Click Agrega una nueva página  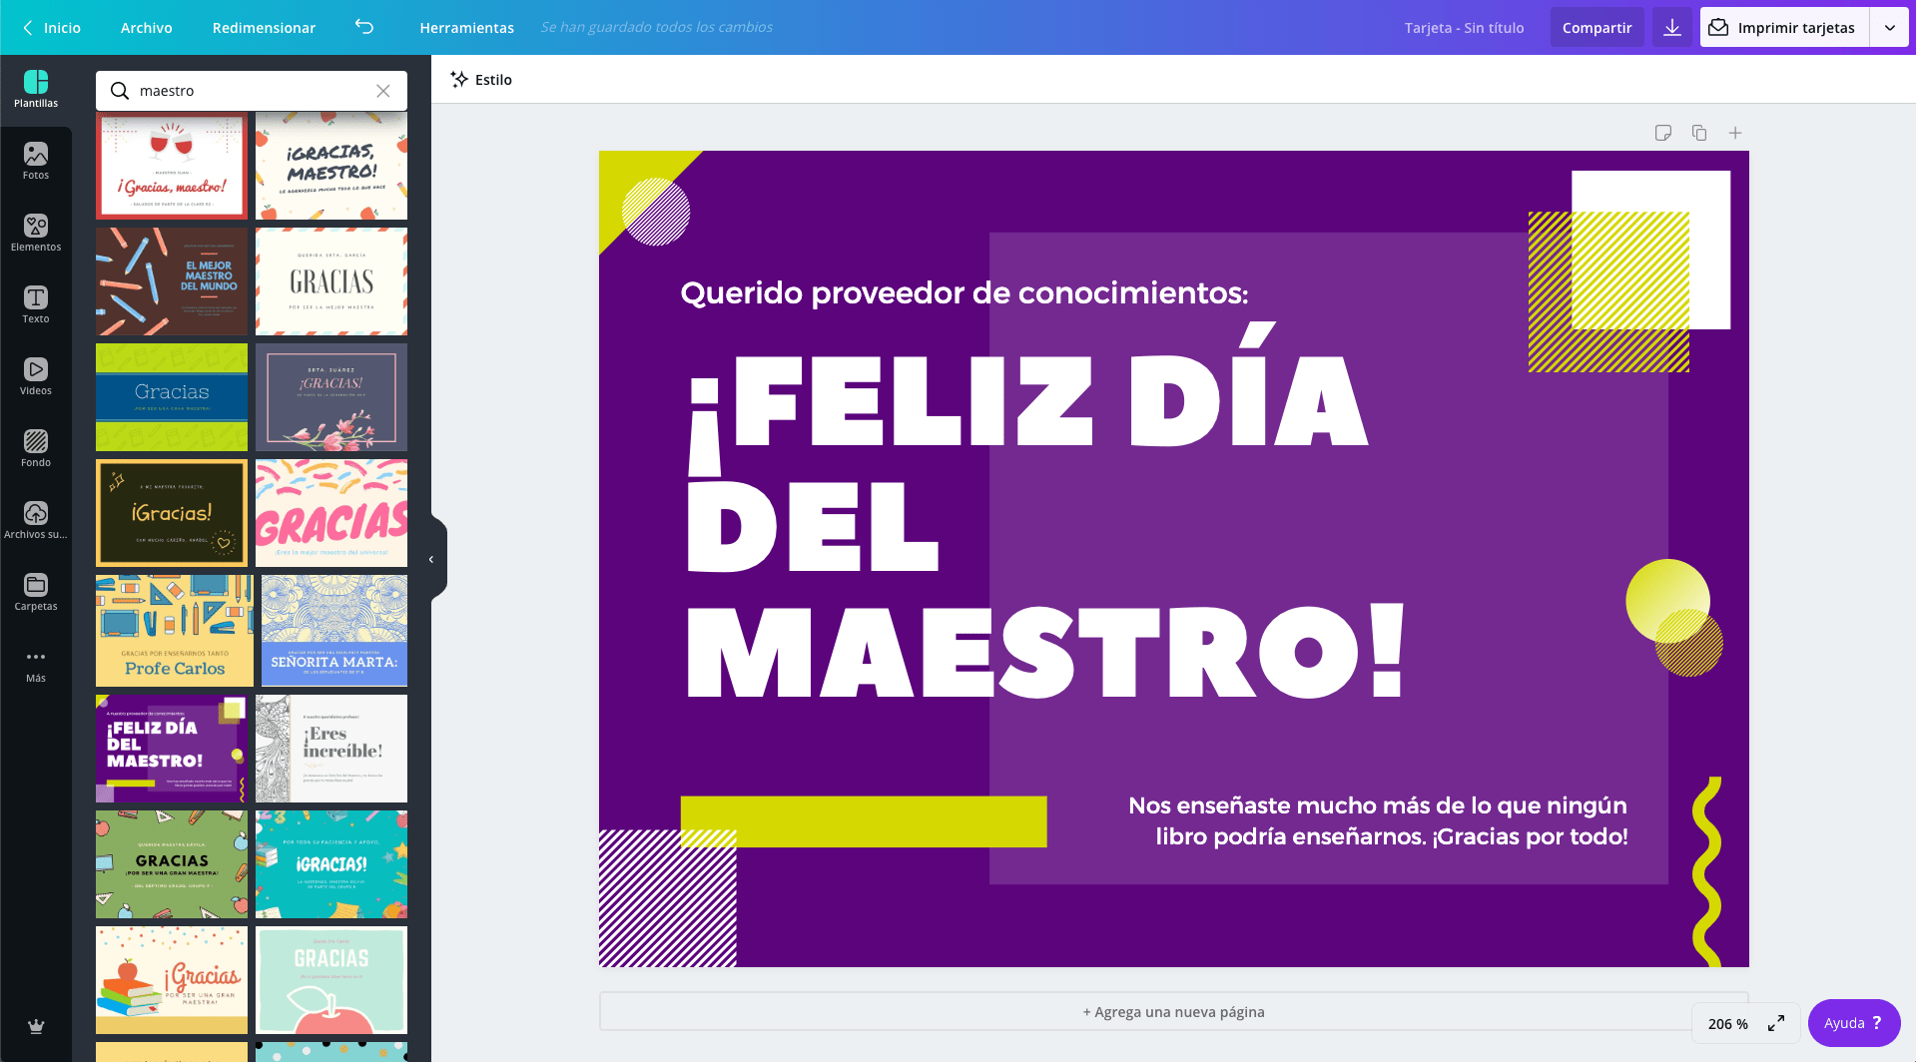pos(1173,1012)
